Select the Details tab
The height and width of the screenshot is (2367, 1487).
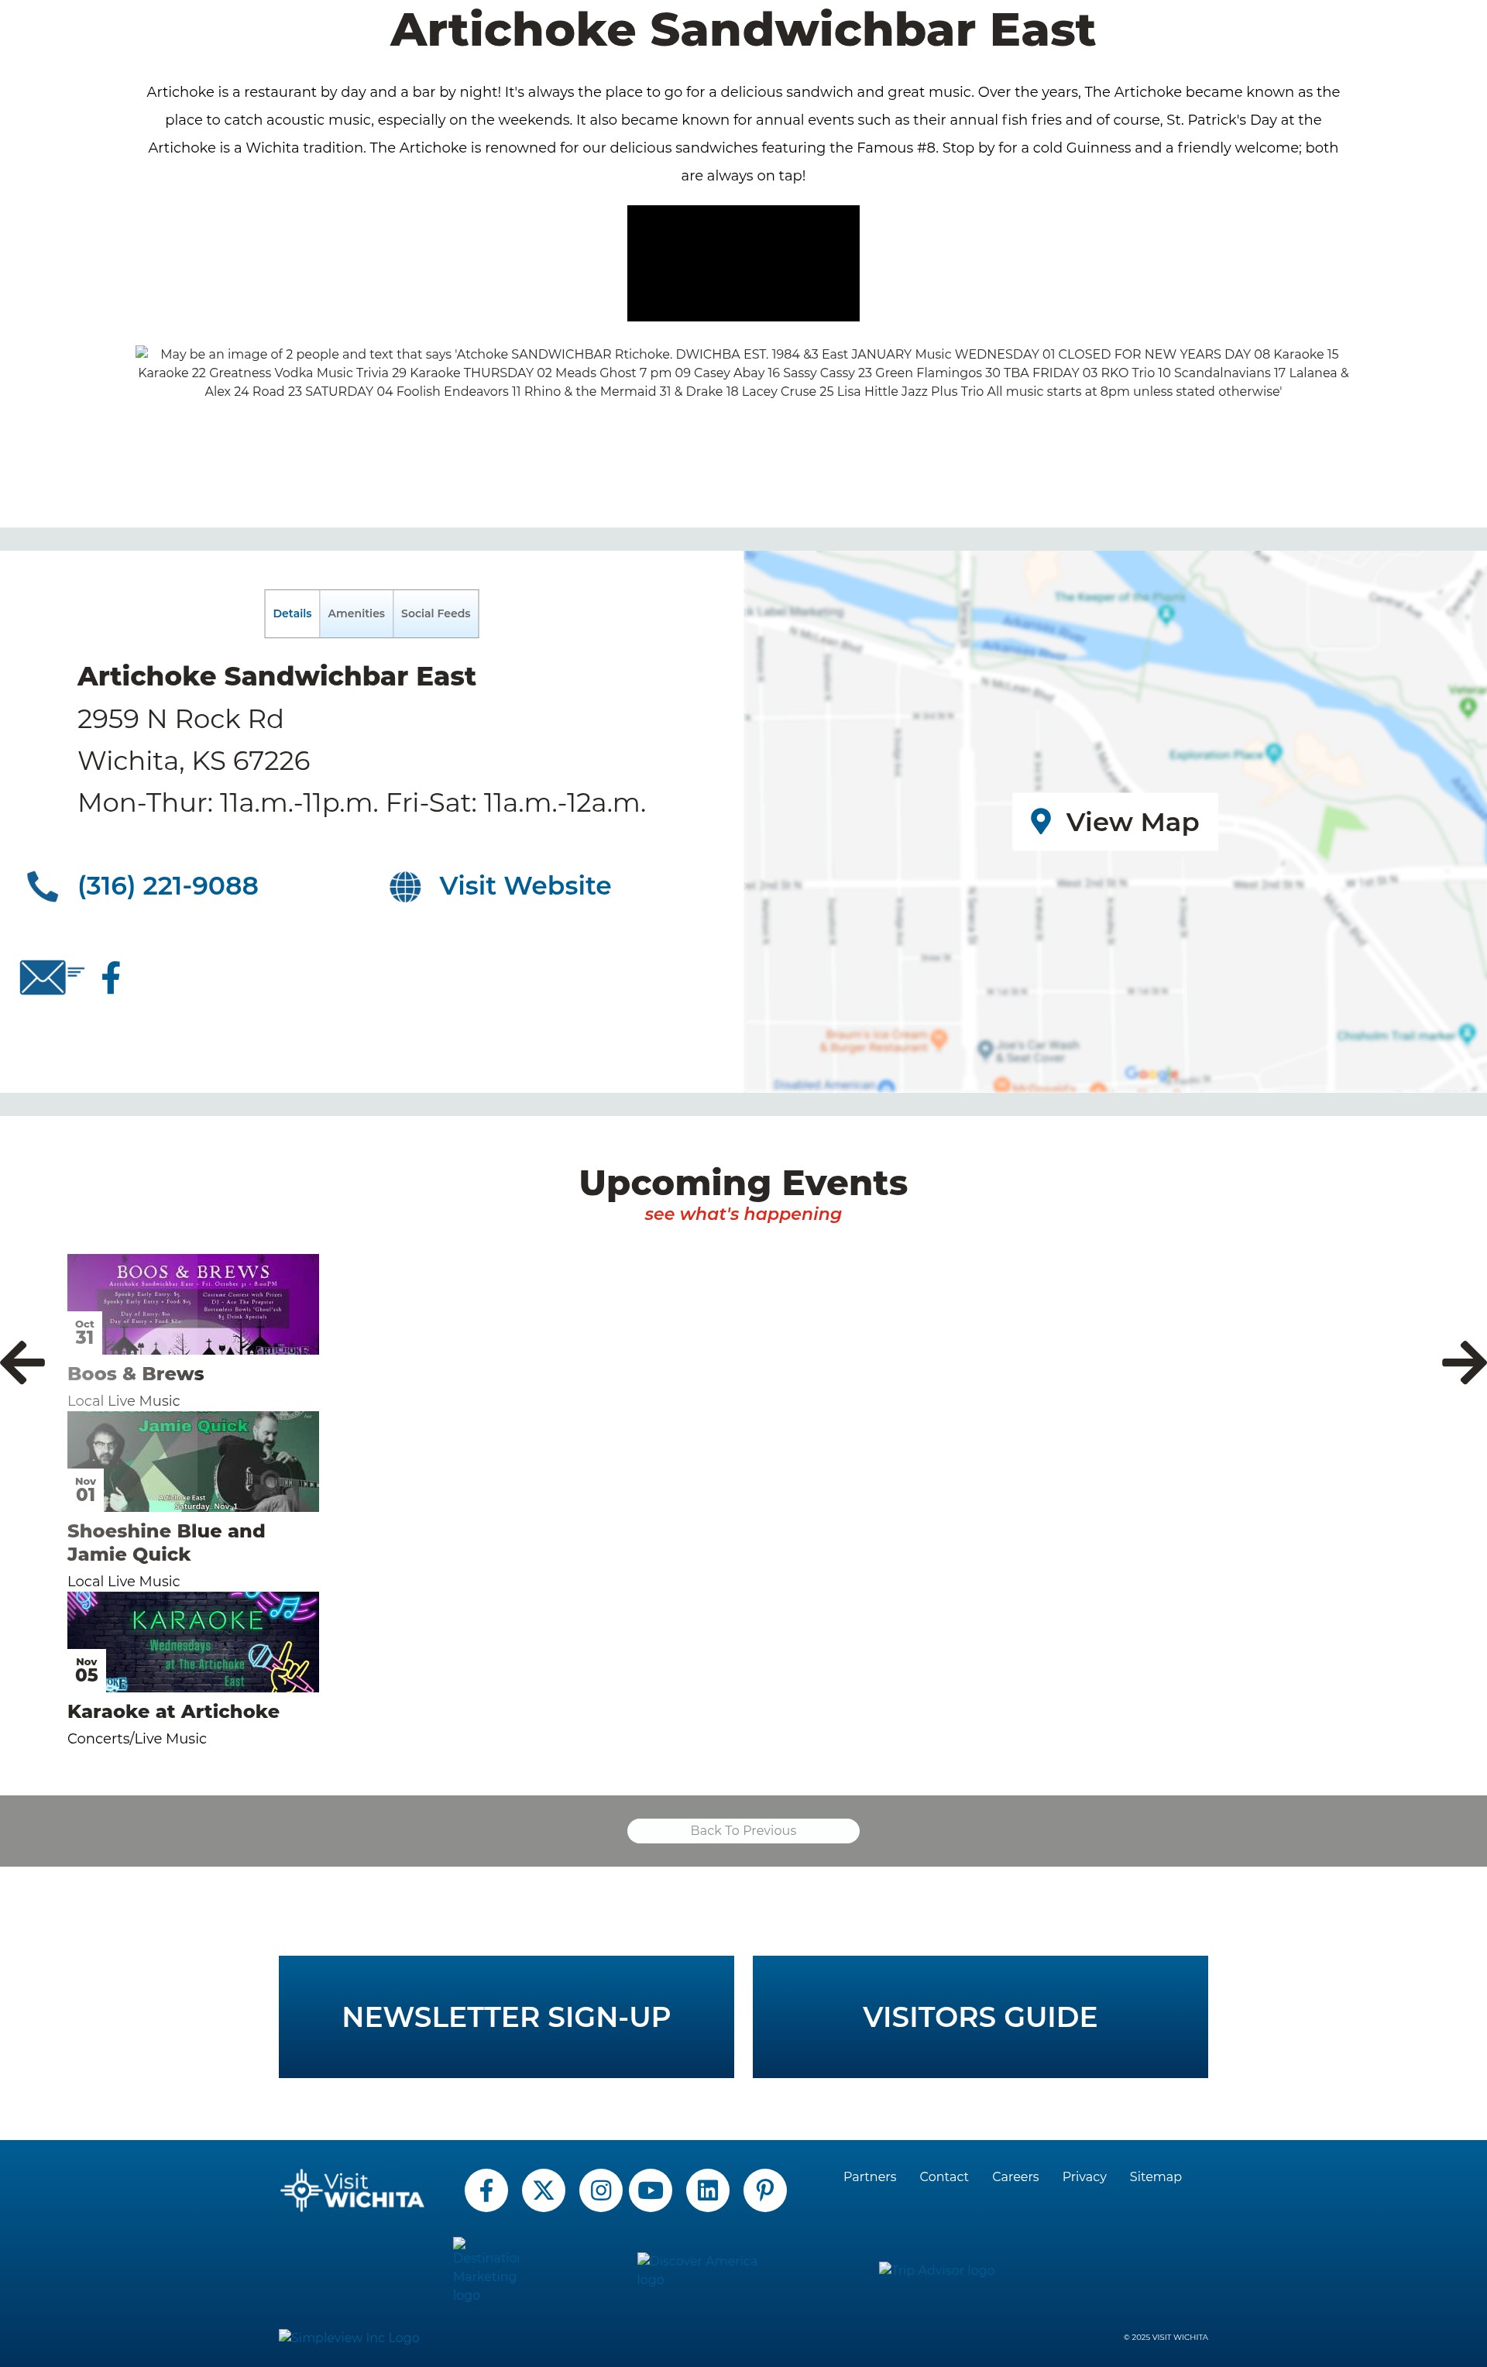point(292,613)
